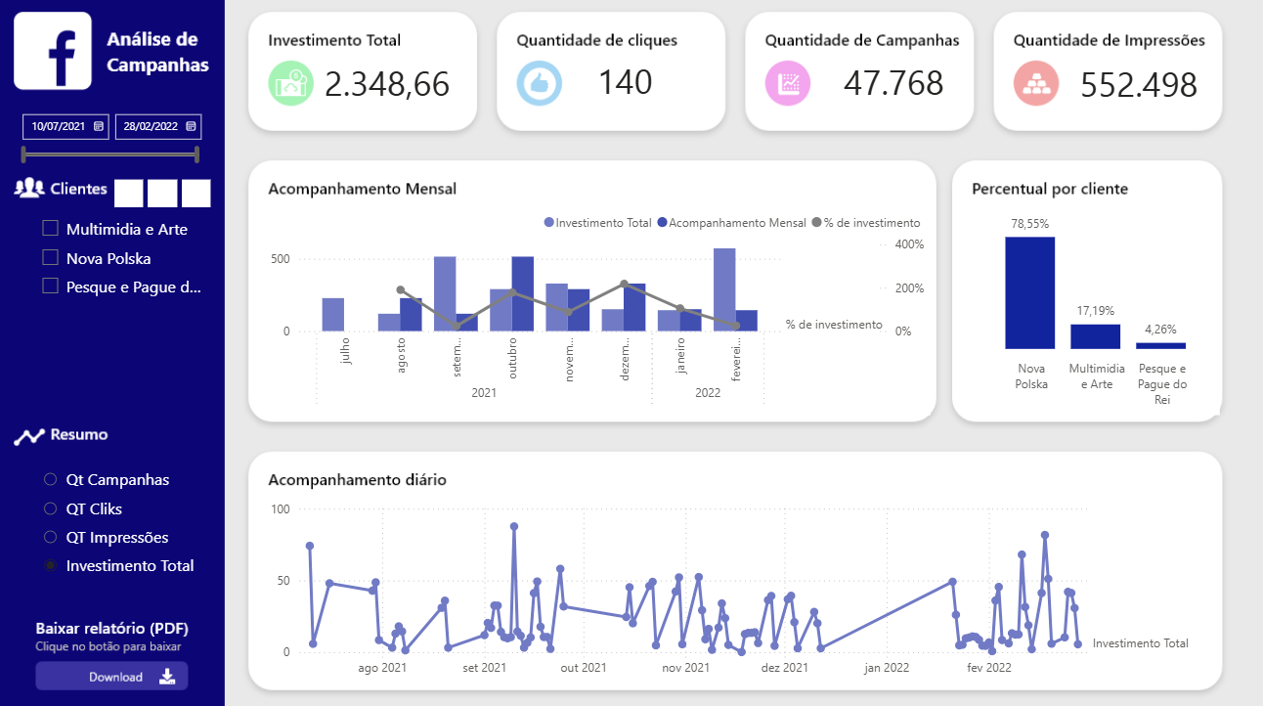Click the Nova Polska bar in Percentual chart

click(x=1029, y=292)
